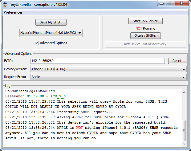The image size is (191, 151).
Task: Click the log scrollbar down arrow
Action: pyautogui.click(x=184, y=144)
